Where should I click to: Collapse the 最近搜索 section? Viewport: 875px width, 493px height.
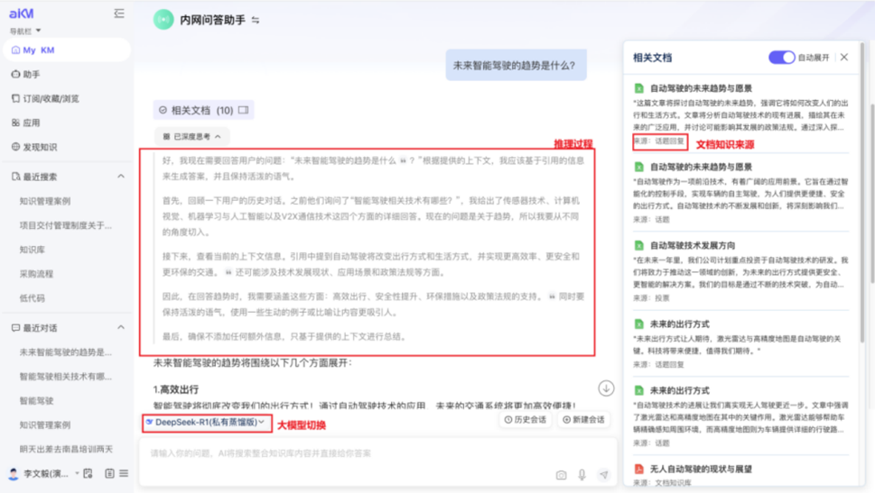point(121,177)
